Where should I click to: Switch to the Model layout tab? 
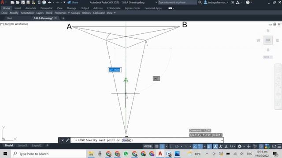tap(9, 145)
